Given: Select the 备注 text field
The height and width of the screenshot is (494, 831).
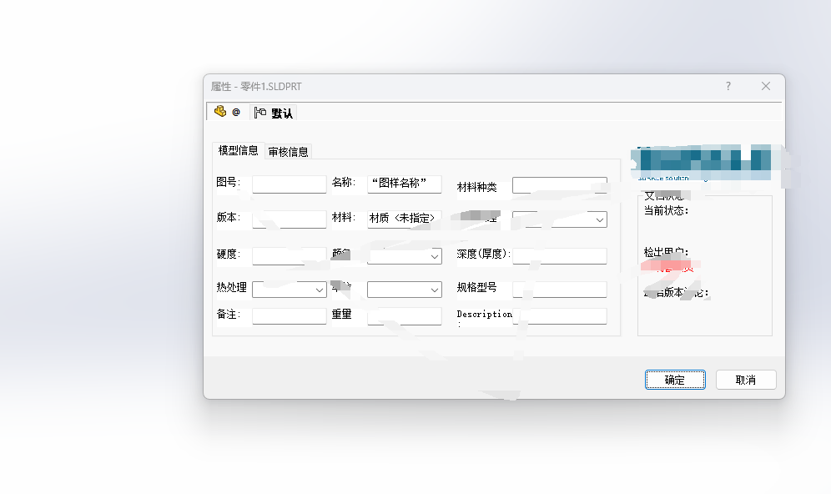Looking at the screenshot, I should pyautogui.click(x=289, y=316).
